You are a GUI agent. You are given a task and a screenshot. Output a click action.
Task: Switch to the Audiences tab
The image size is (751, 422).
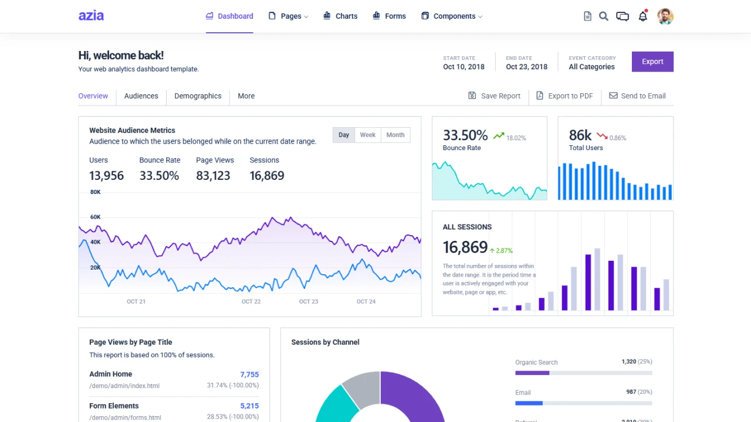(141, 96)
